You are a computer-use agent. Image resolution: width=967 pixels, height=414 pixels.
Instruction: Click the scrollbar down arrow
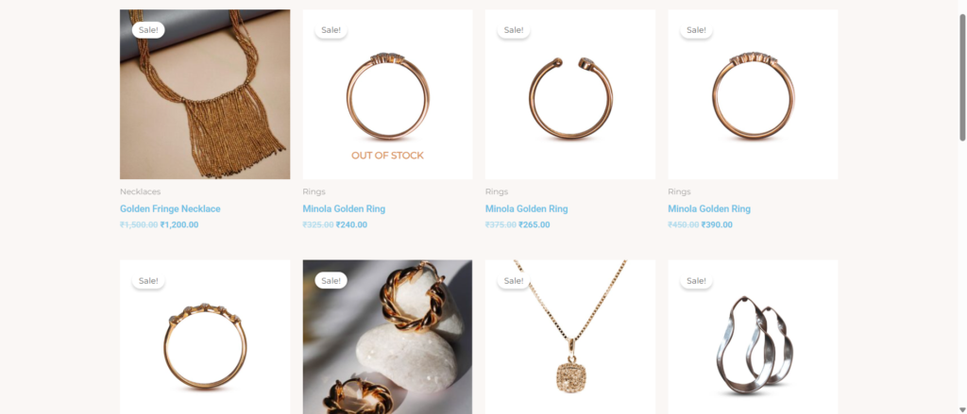962,409
